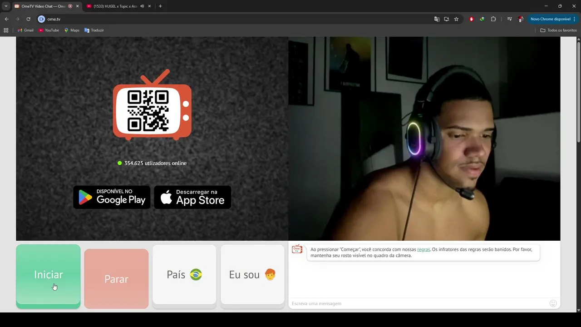
Task: Open the Maps bookmark
Action: point(72,30)
